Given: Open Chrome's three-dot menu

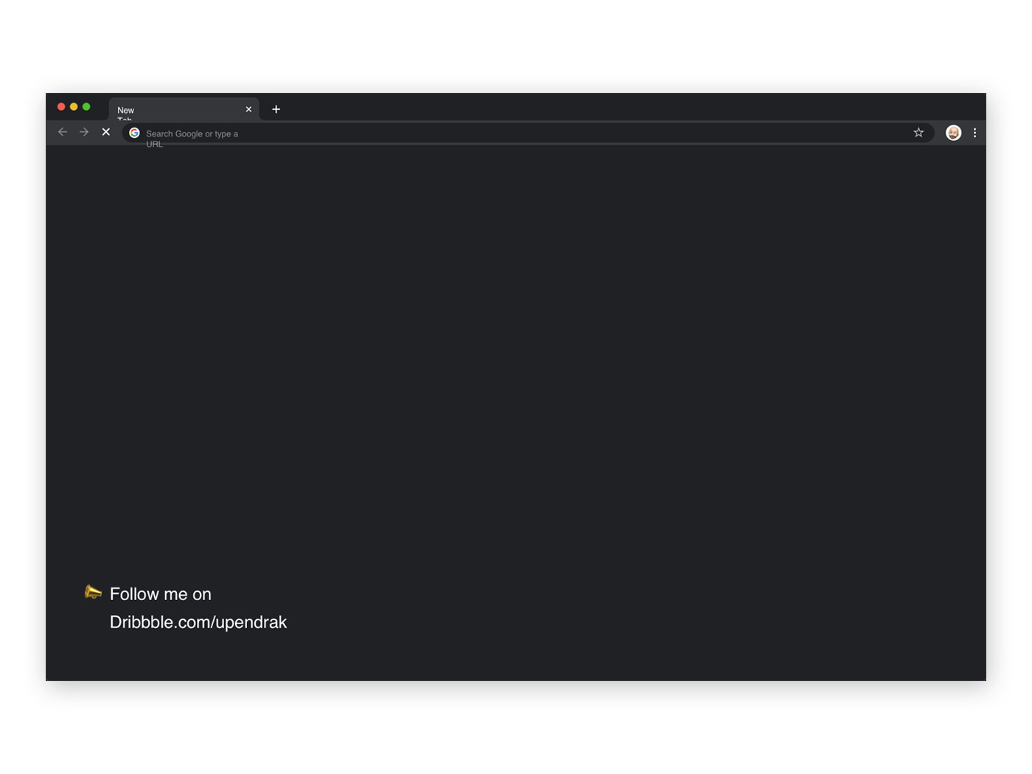Looking at the screenshot, I should [975, 133].
